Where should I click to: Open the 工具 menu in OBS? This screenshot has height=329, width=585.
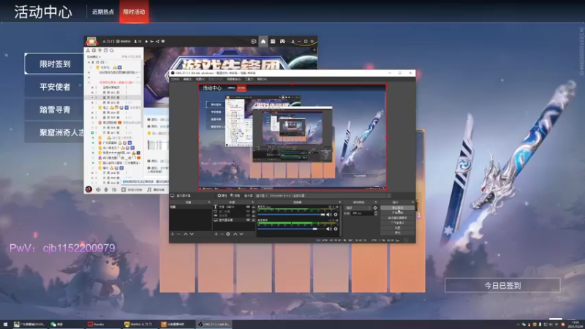[x=249, y=79]
